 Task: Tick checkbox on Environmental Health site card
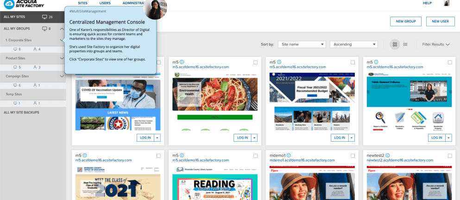[x=256, y=62]
